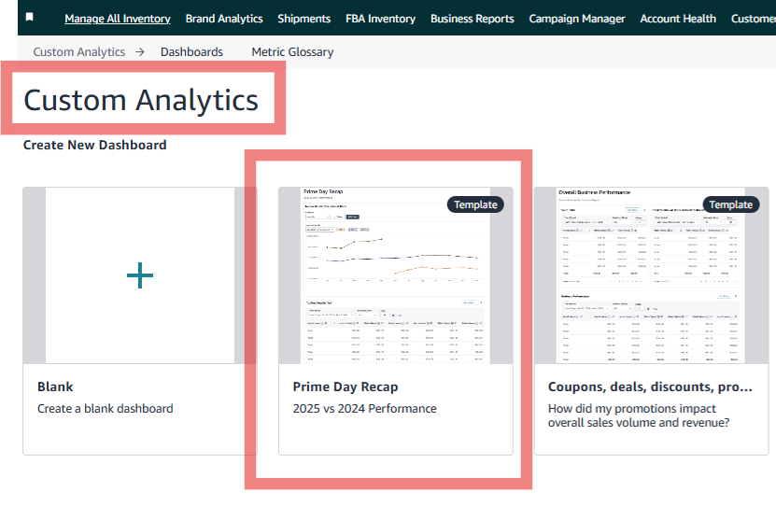776x506 pixels.
Task: Click the bookmark flag icon in the top bar
Action: pyautogui.click(x=30, y=18)
